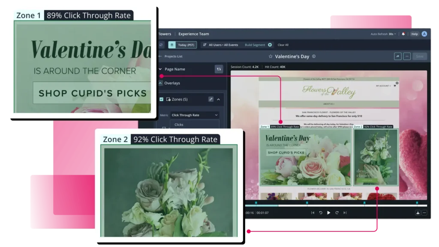Open the All Users • All Events filter
Image resolution: width=439 pixels, height=247 pixels.
pos(221,45)
